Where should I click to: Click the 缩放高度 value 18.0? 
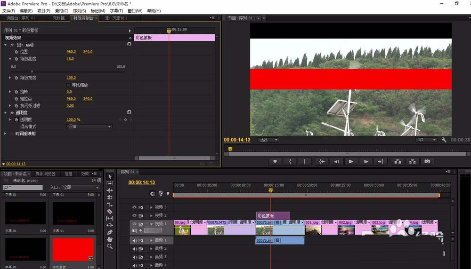pyautogui.click(x=70, y=59)
